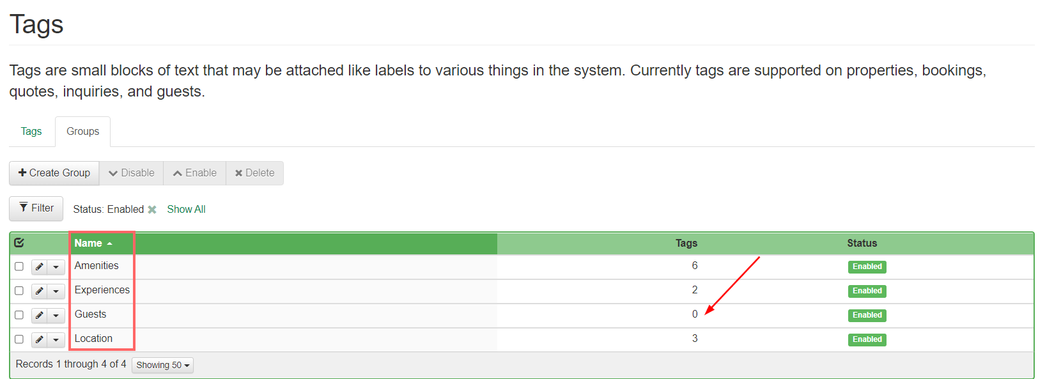Switch to the Tags tab
1038x379 pixels.
click(31, 132)
